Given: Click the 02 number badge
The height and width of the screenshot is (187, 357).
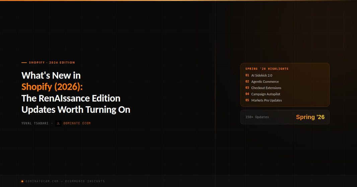Looking at the screenshot, I should point(247,81).
